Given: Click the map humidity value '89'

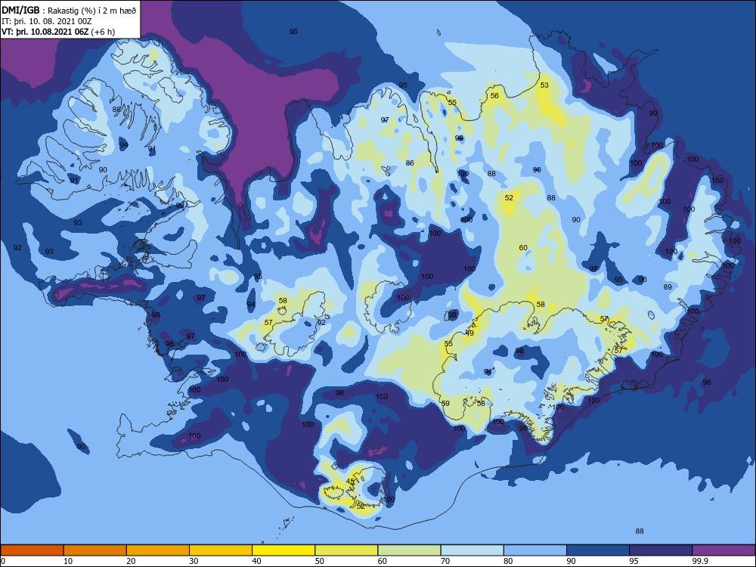Looking at the screenshot, I should tap(668, 287).
